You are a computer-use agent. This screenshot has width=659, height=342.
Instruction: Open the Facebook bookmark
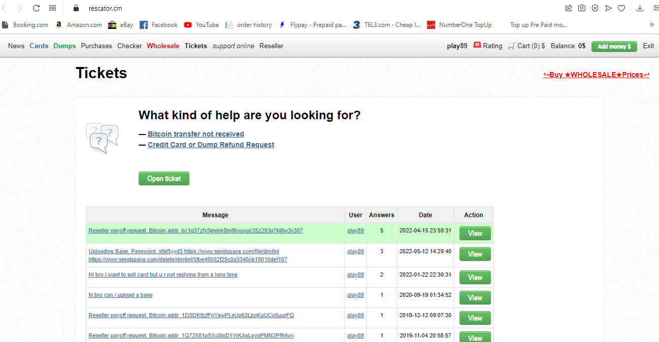158,24
